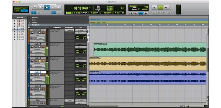Screen dimensions: 221x108
Task: Click the Fast Forward transport button
Action: [164, 13]
